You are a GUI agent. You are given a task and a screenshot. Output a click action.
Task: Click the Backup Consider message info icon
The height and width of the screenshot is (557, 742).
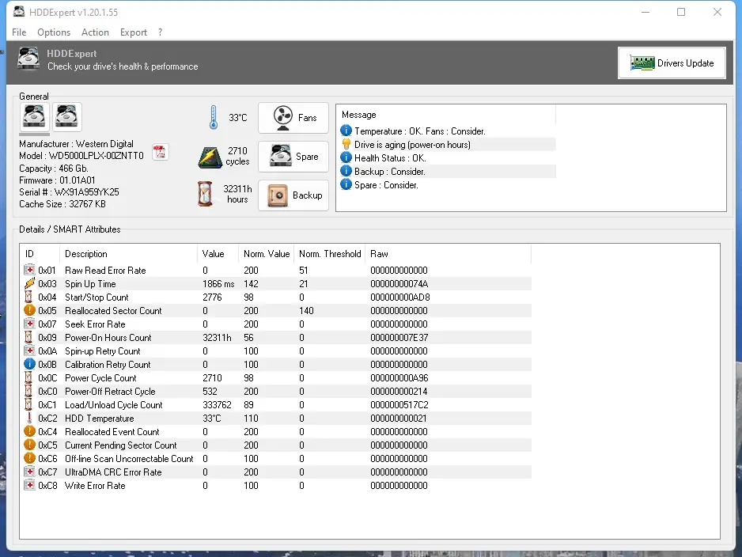tap(346, 171)
